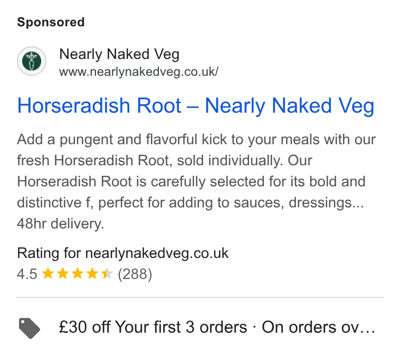Click the Sponsored label
This screenshot has height=359, width=401.
[51, 22]
